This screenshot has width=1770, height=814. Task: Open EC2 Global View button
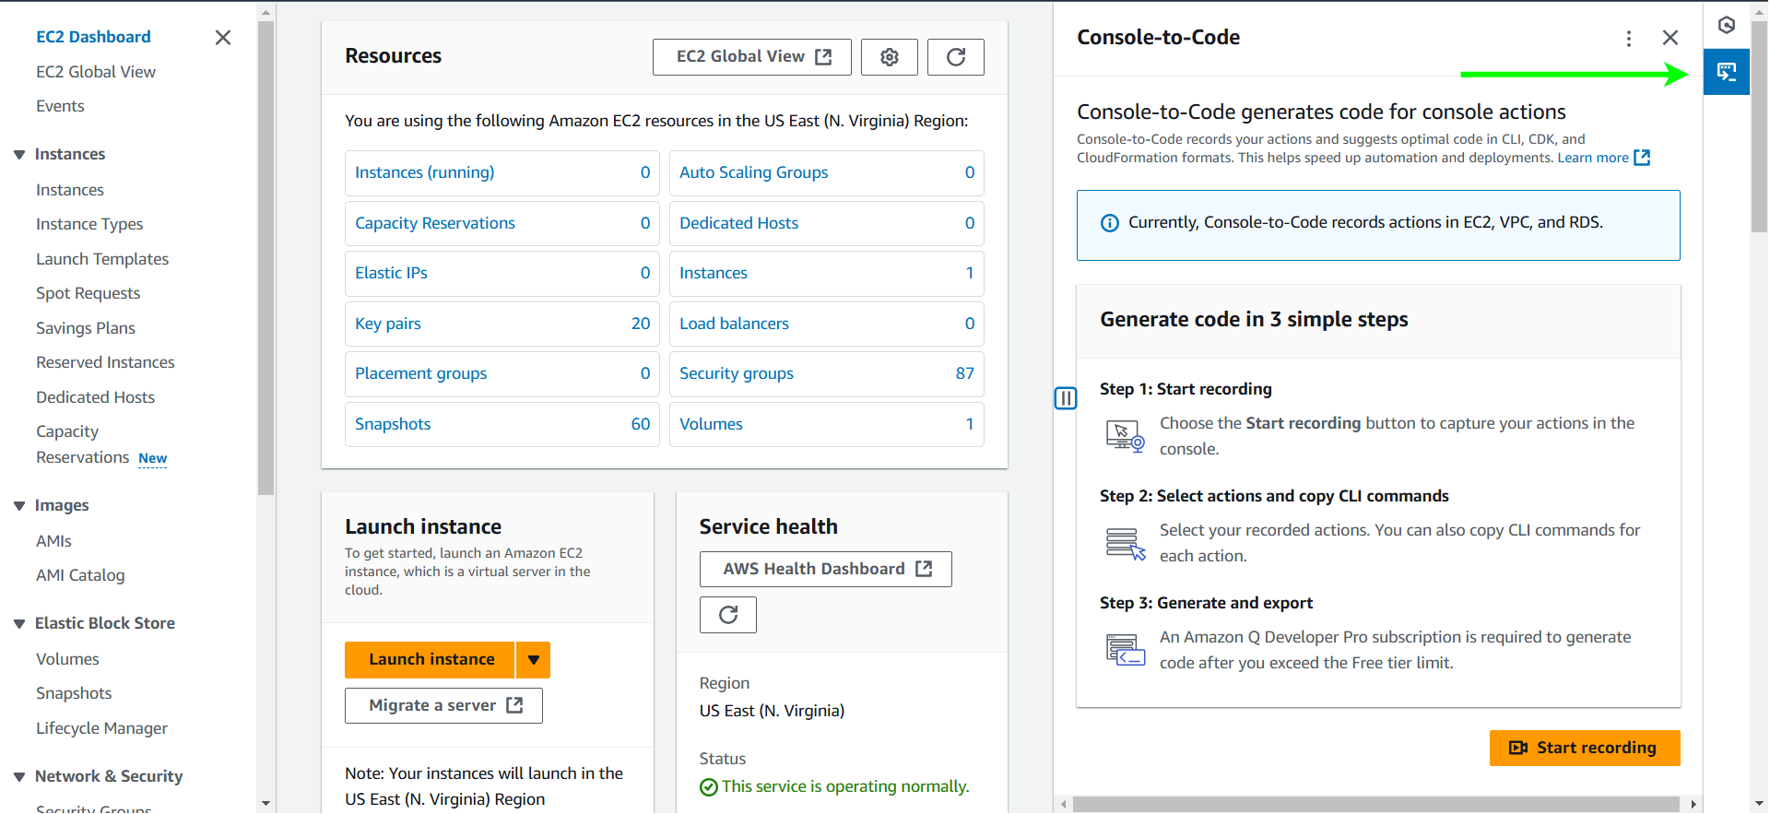point(751,57)
